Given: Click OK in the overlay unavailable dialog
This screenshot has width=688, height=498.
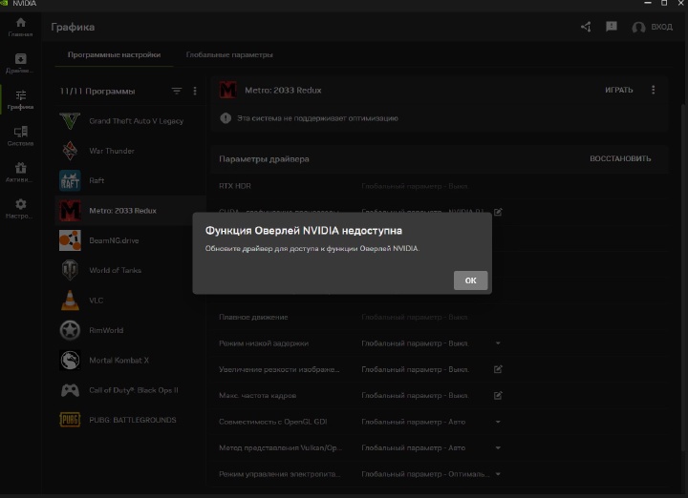Looking at the screenshot, I should pos(470,280).
